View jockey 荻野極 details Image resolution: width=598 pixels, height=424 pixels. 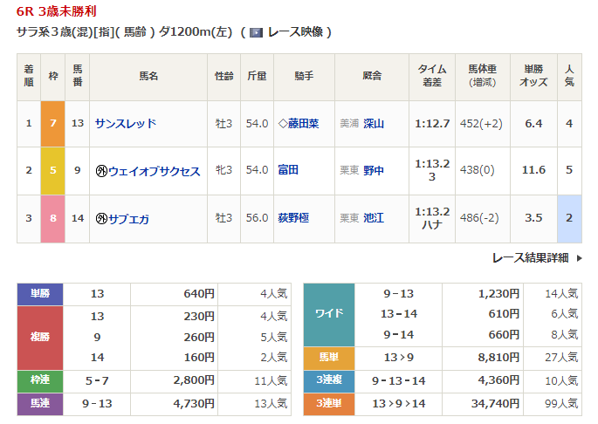pos(293,219)
